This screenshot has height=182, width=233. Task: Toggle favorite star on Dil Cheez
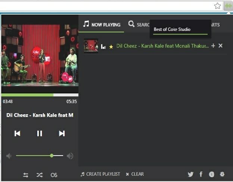(111, 47)
